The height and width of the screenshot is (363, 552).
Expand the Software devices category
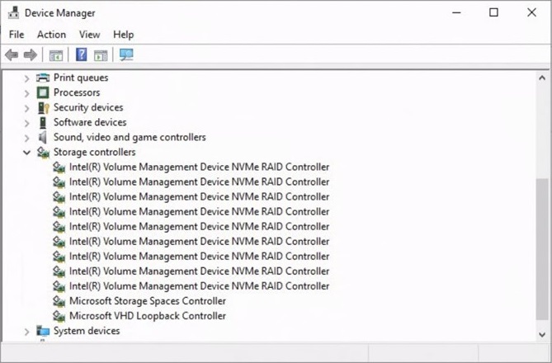(x=27, y=123)
